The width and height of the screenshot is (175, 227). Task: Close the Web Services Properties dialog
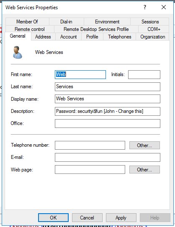pyautogui.click(x=164, y=7)
